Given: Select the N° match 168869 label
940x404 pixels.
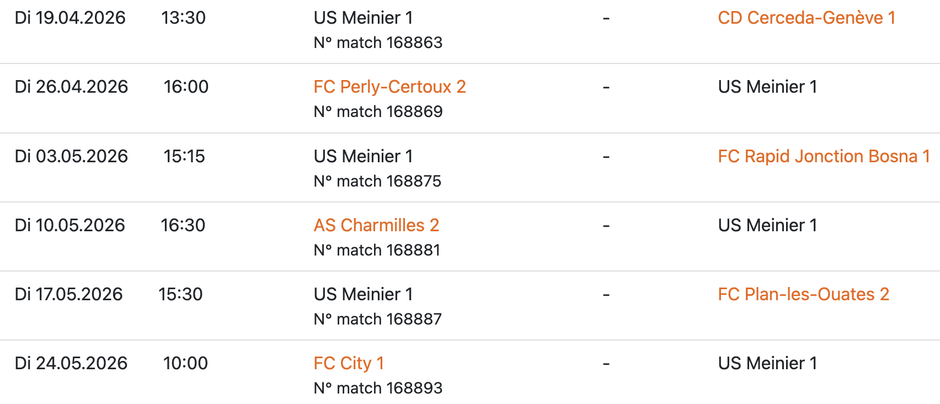Looking at the screenshot, I should pyautogui.click(x=378, y=111).
